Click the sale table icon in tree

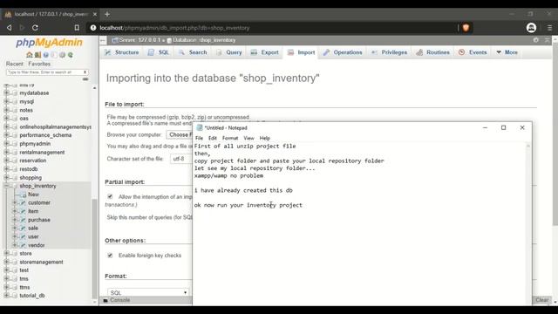tap(23, 229)
